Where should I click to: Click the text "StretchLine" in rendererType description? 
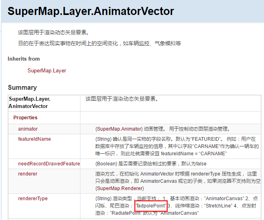tap(219, 206)
